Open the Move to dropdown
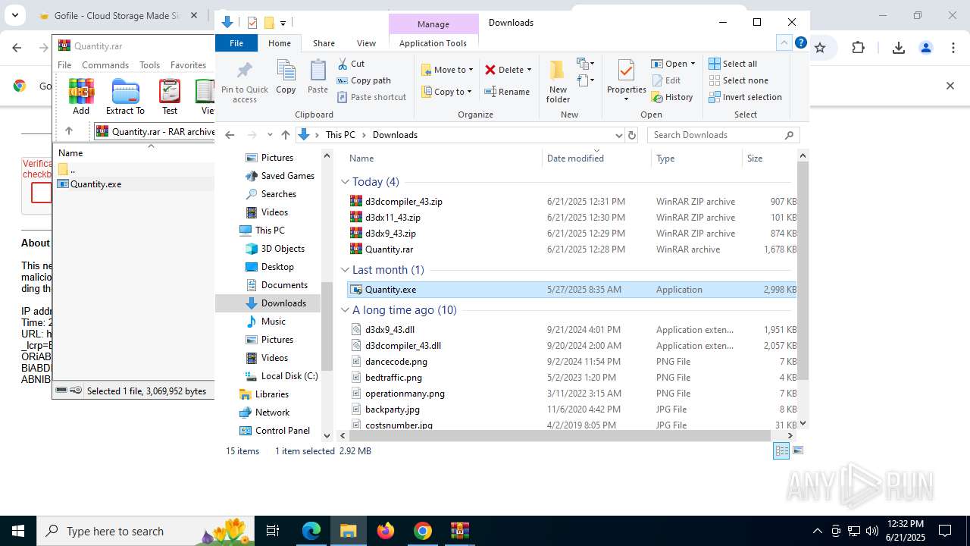The width and height of the screenshot is (970, 546). tap(447, 70)
